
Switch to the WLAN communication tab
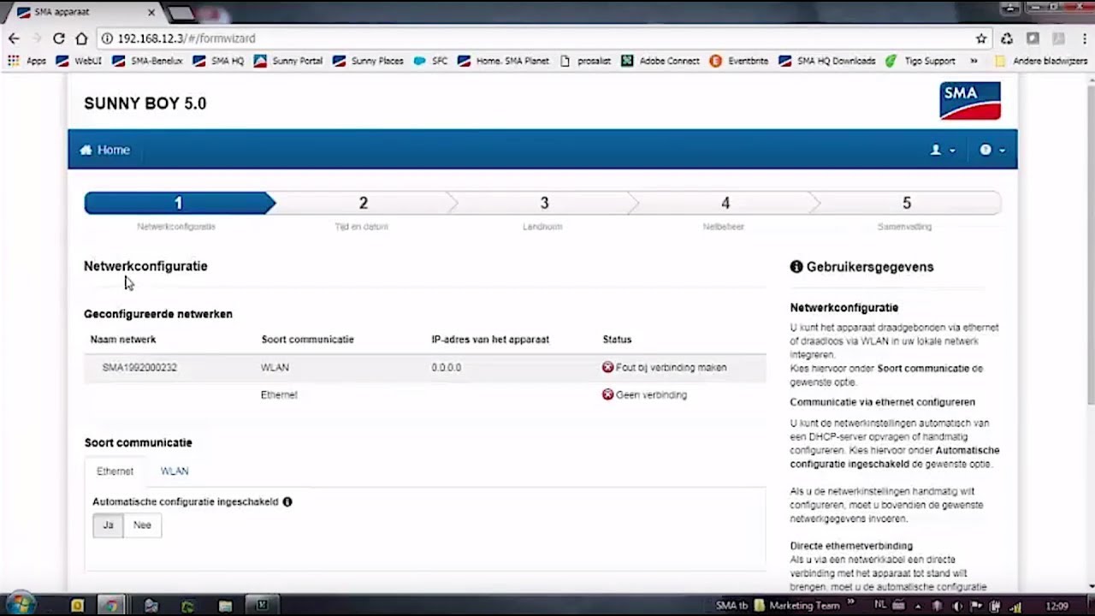pyautogui.click(x=175, y=471)
